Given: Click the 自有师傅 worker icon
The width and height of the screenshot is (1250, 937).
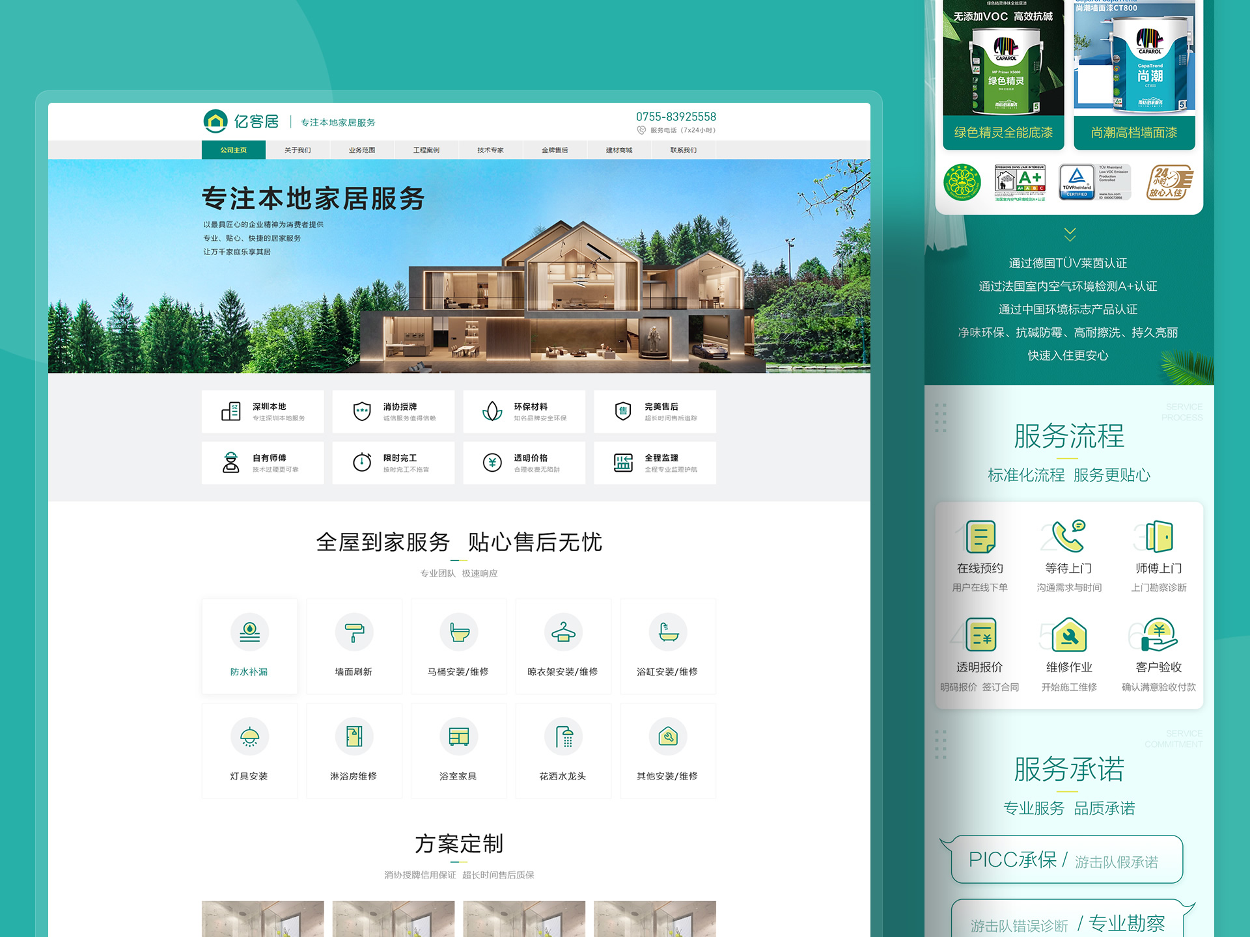Looking at the screenshot, I should [231, 463].
